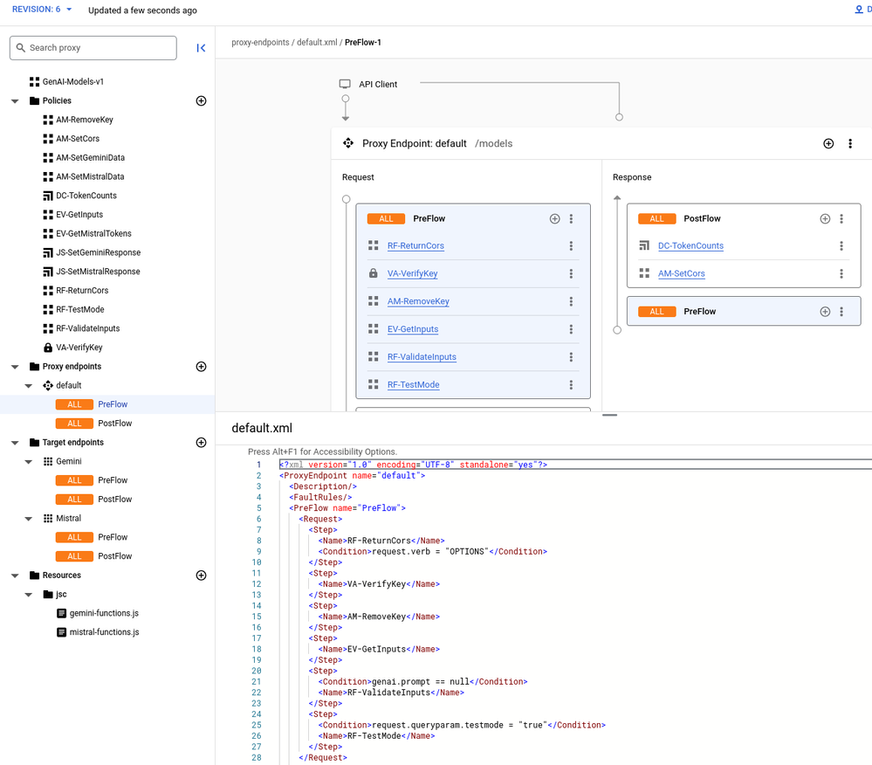Add a new proxy endpoint
The height and width of the screenshot is (765, 872).
pos(202,367)
